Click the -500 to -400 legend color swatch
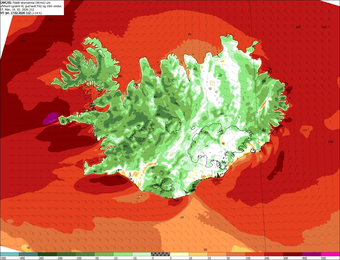This screenshot has height=260, width=340. 9,254
